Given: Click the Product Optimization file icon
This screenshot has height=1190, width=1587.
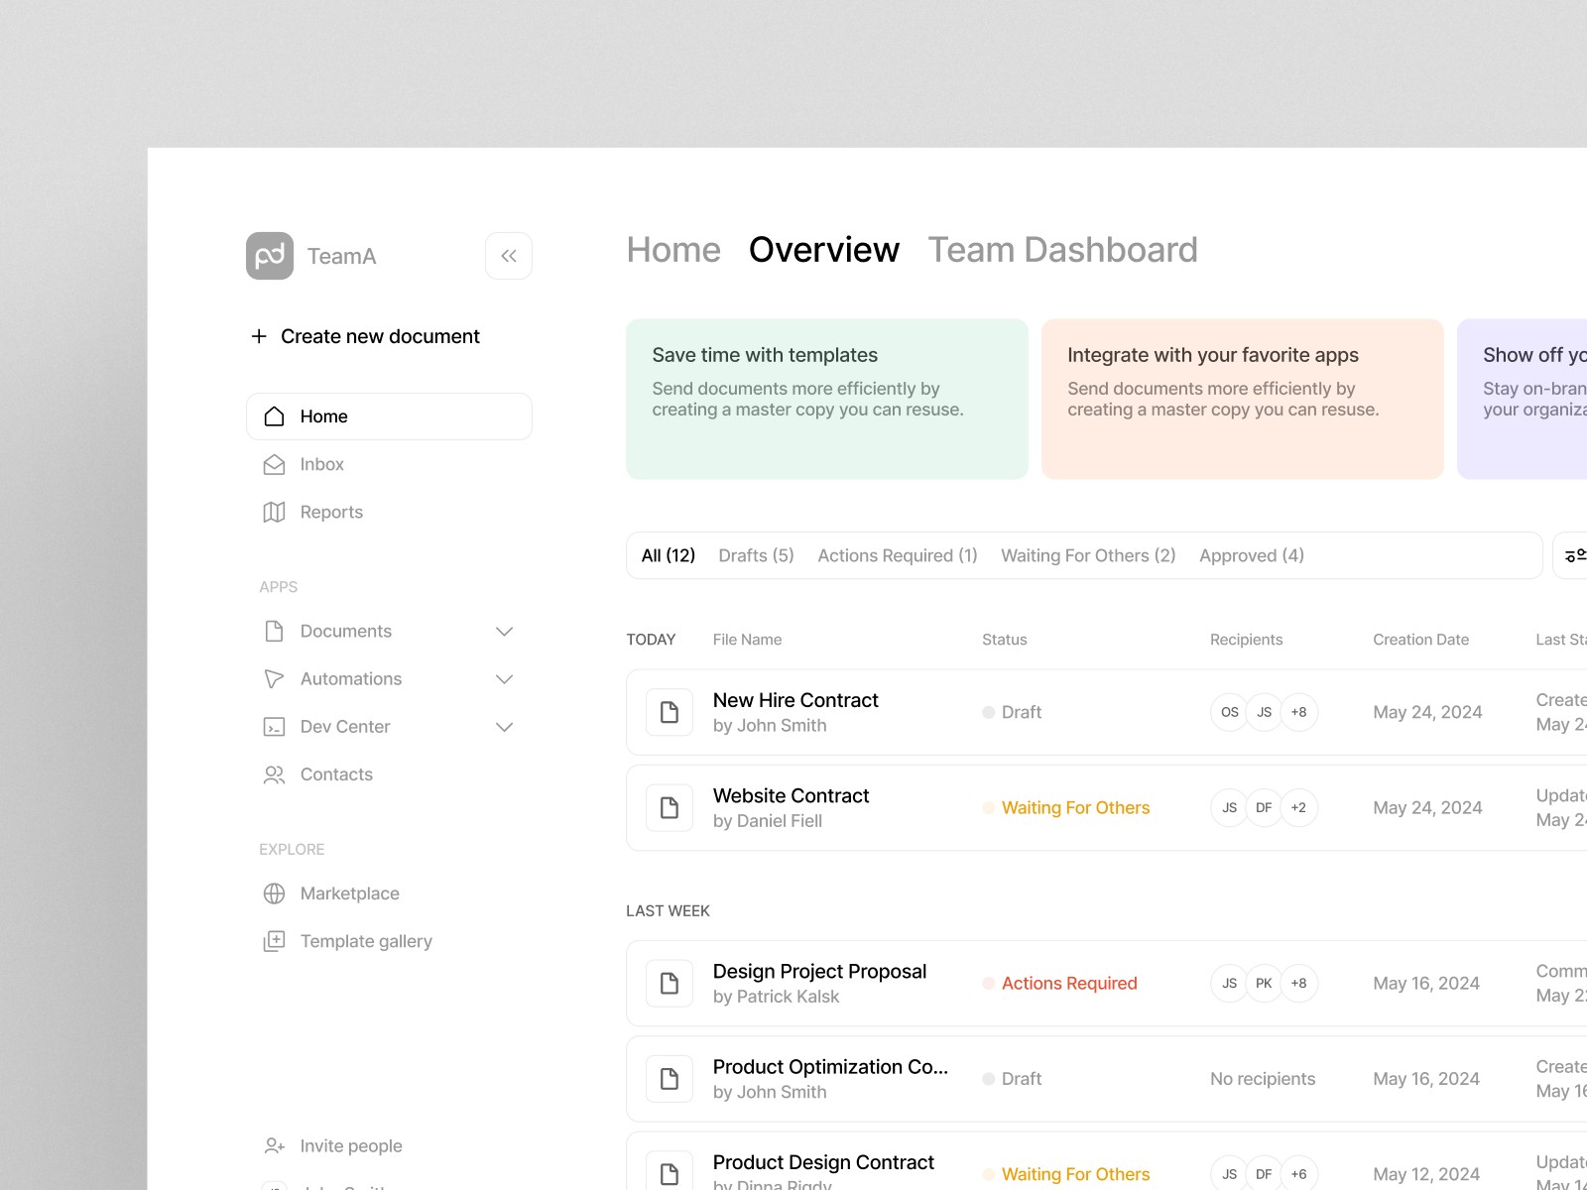Looking at the screenshot, I should point(670,1079).
